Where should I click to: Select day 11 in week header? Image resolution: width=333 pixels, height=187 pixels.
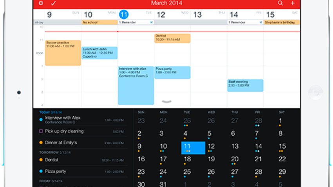[x=123, y=14]
